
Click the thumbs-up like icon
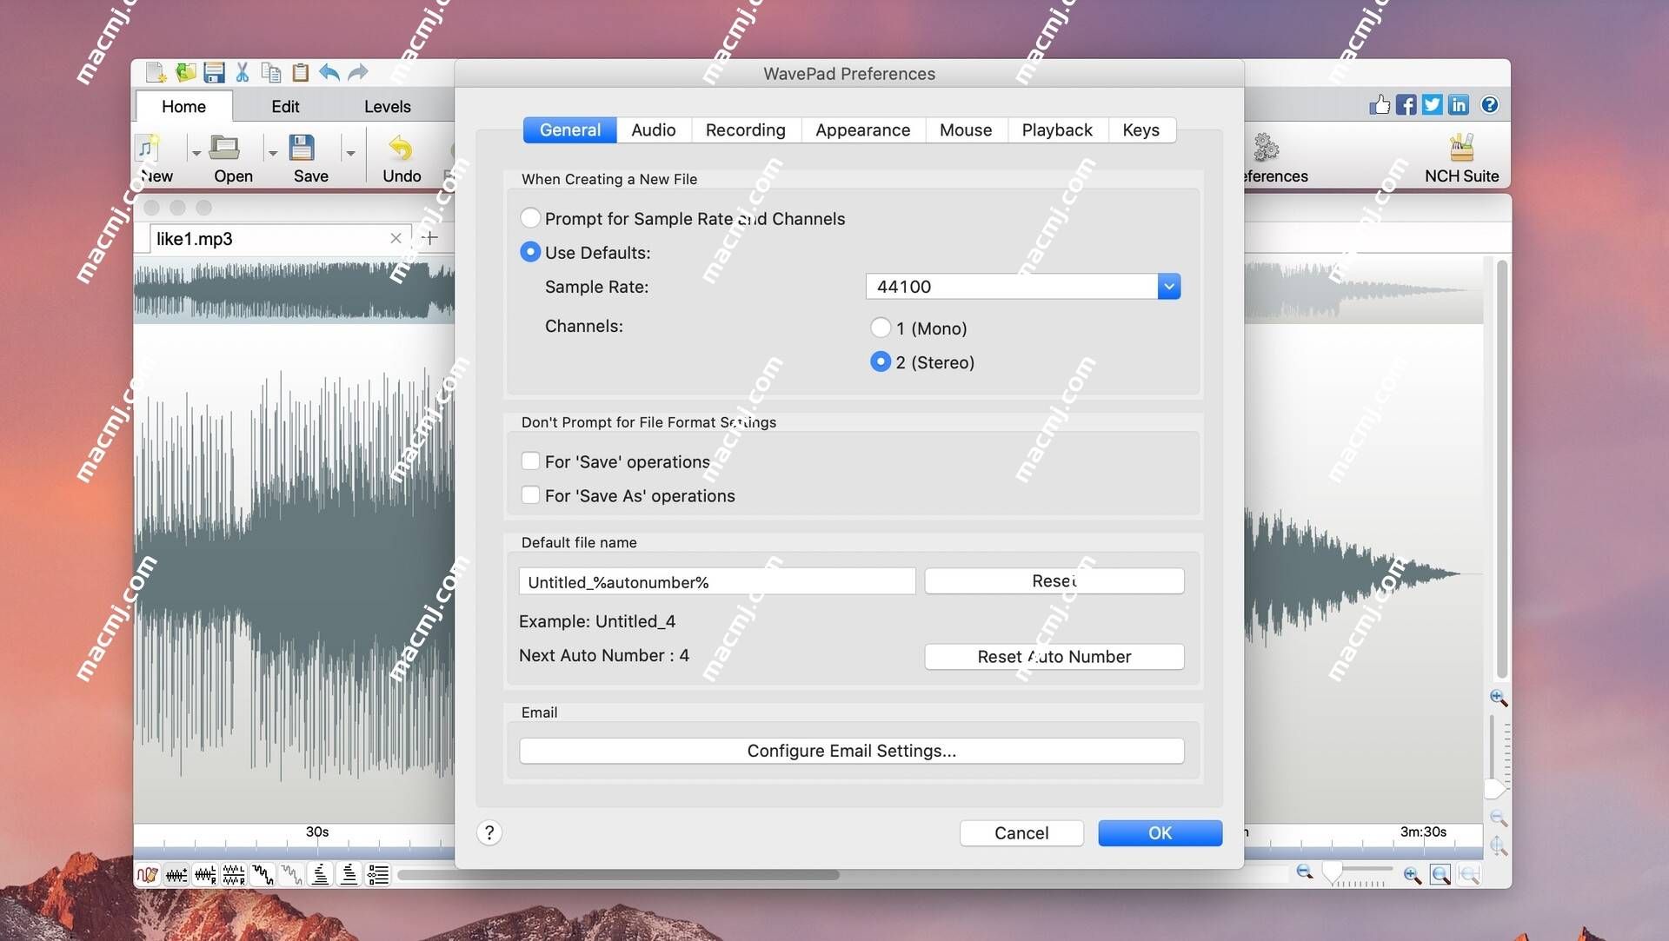click(x=1380, y=105)
